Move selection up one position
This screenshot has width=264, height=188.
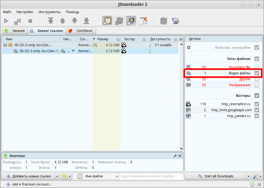coord(62,21)
